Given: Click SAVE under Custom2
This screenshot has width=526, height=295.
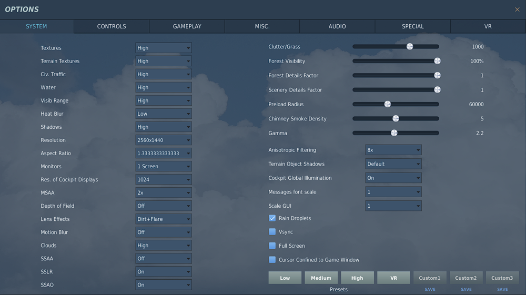Looking at the screenshot, I should click(466, 289).
